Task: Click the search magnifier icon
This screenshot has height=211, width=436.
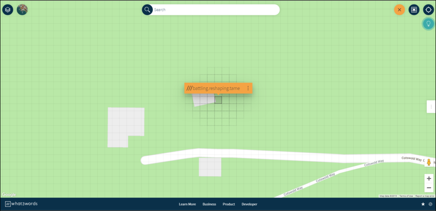Action: (x=148, y=10)
